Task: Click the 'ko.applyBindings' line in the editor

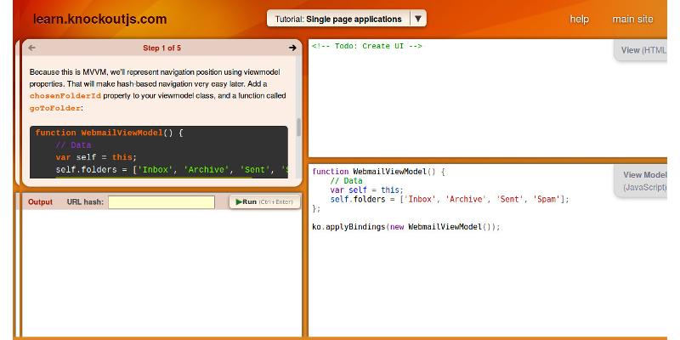Action: [x=406, y=227]
